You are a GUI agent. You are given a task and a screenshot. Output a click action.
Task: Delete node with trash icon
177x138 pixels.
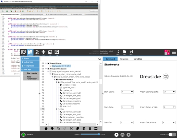tap(90, 128)
